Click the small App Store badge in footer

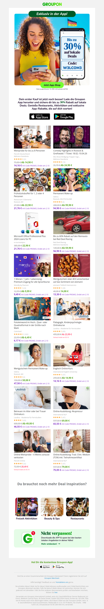point(45,567)
